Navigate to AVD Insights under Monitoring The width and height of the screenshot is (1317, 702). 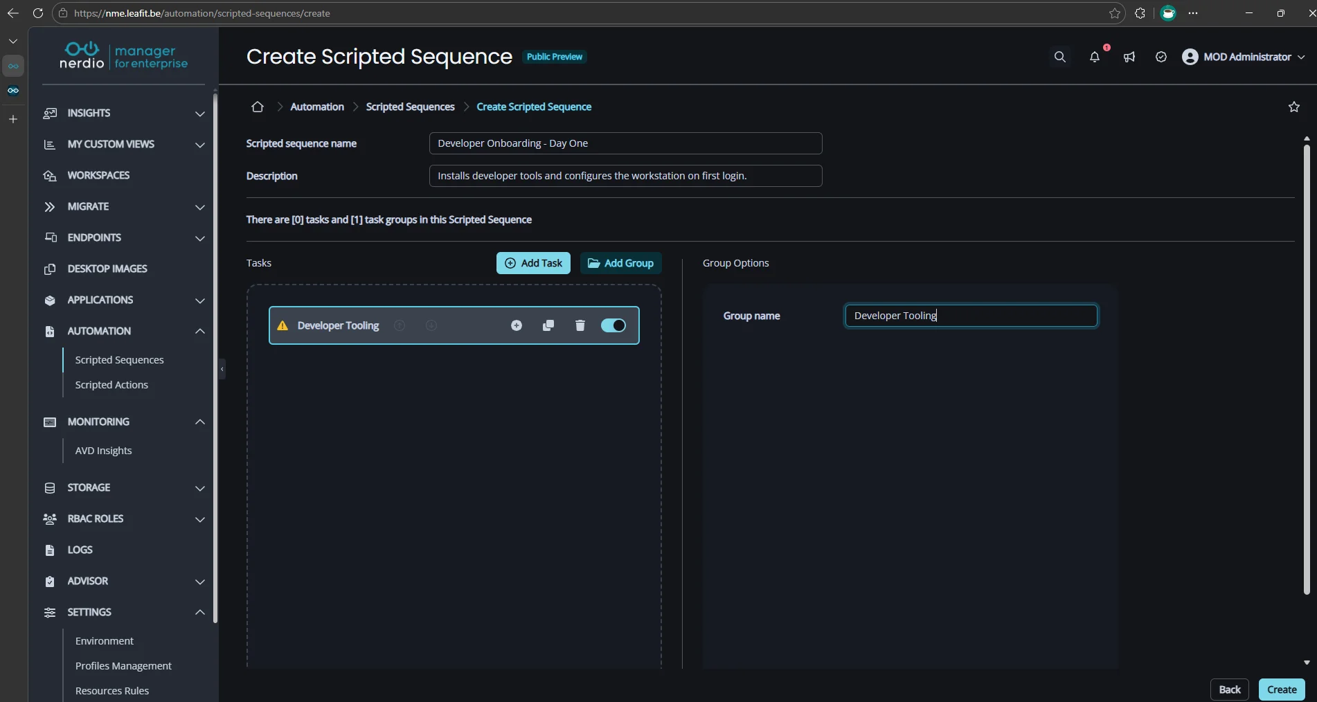[104, 450]
